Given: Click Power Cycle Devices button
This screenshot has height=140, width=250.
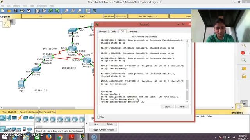Looking at the screenshot, I should point(29,112).
